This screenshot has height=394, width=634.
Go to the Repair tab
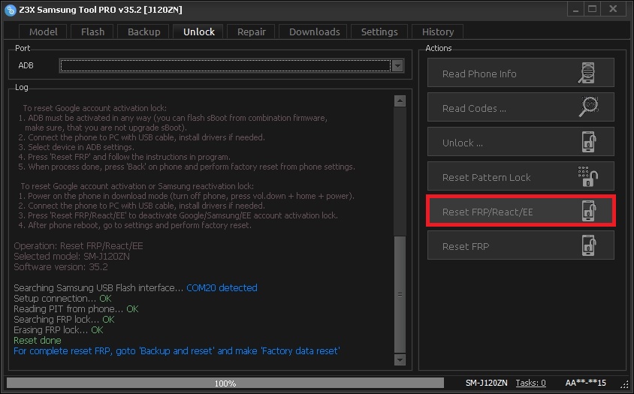[251, 32]
